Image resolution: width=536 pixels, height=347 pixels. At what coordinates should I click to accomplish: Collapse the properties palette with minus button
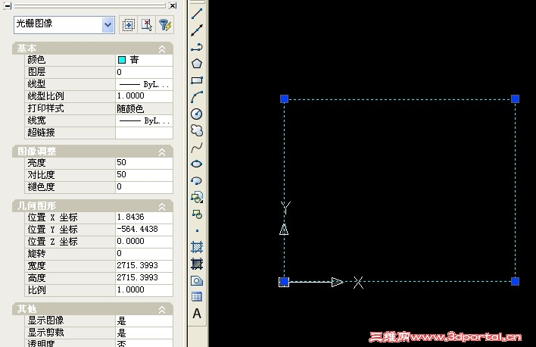(x=7, y=5)
